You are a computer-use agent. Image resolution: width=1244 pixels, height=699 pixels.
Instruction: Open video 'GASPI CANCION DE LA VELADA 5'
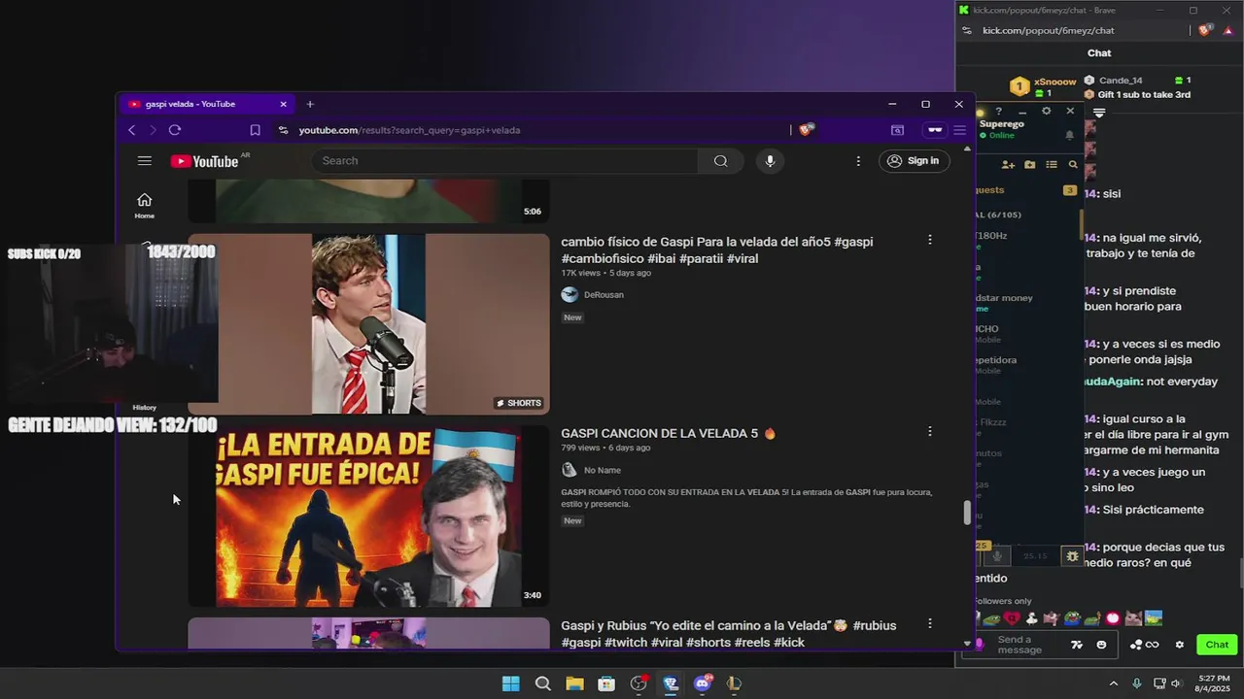click(669, 434)
